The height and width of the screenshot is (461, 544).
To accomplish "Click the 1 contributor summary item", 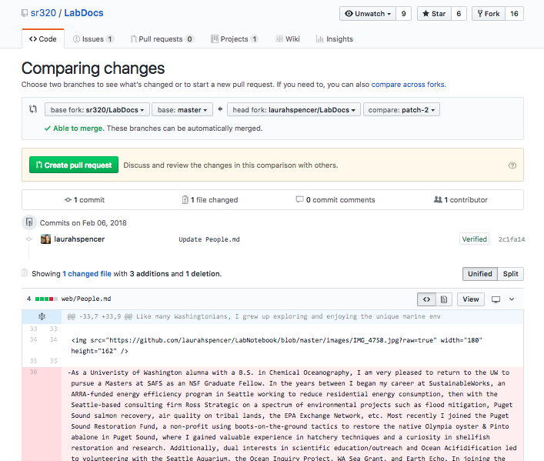I will pos(461,199).
